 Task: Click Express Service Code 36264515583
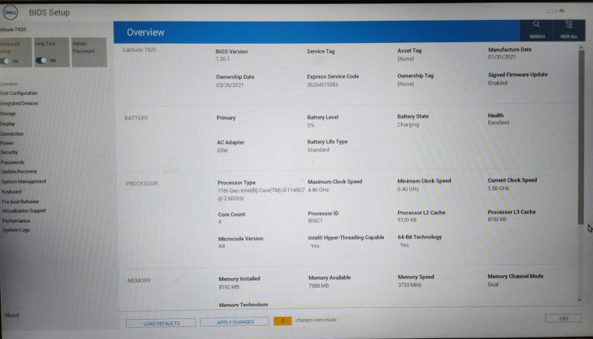coord(322,85)
